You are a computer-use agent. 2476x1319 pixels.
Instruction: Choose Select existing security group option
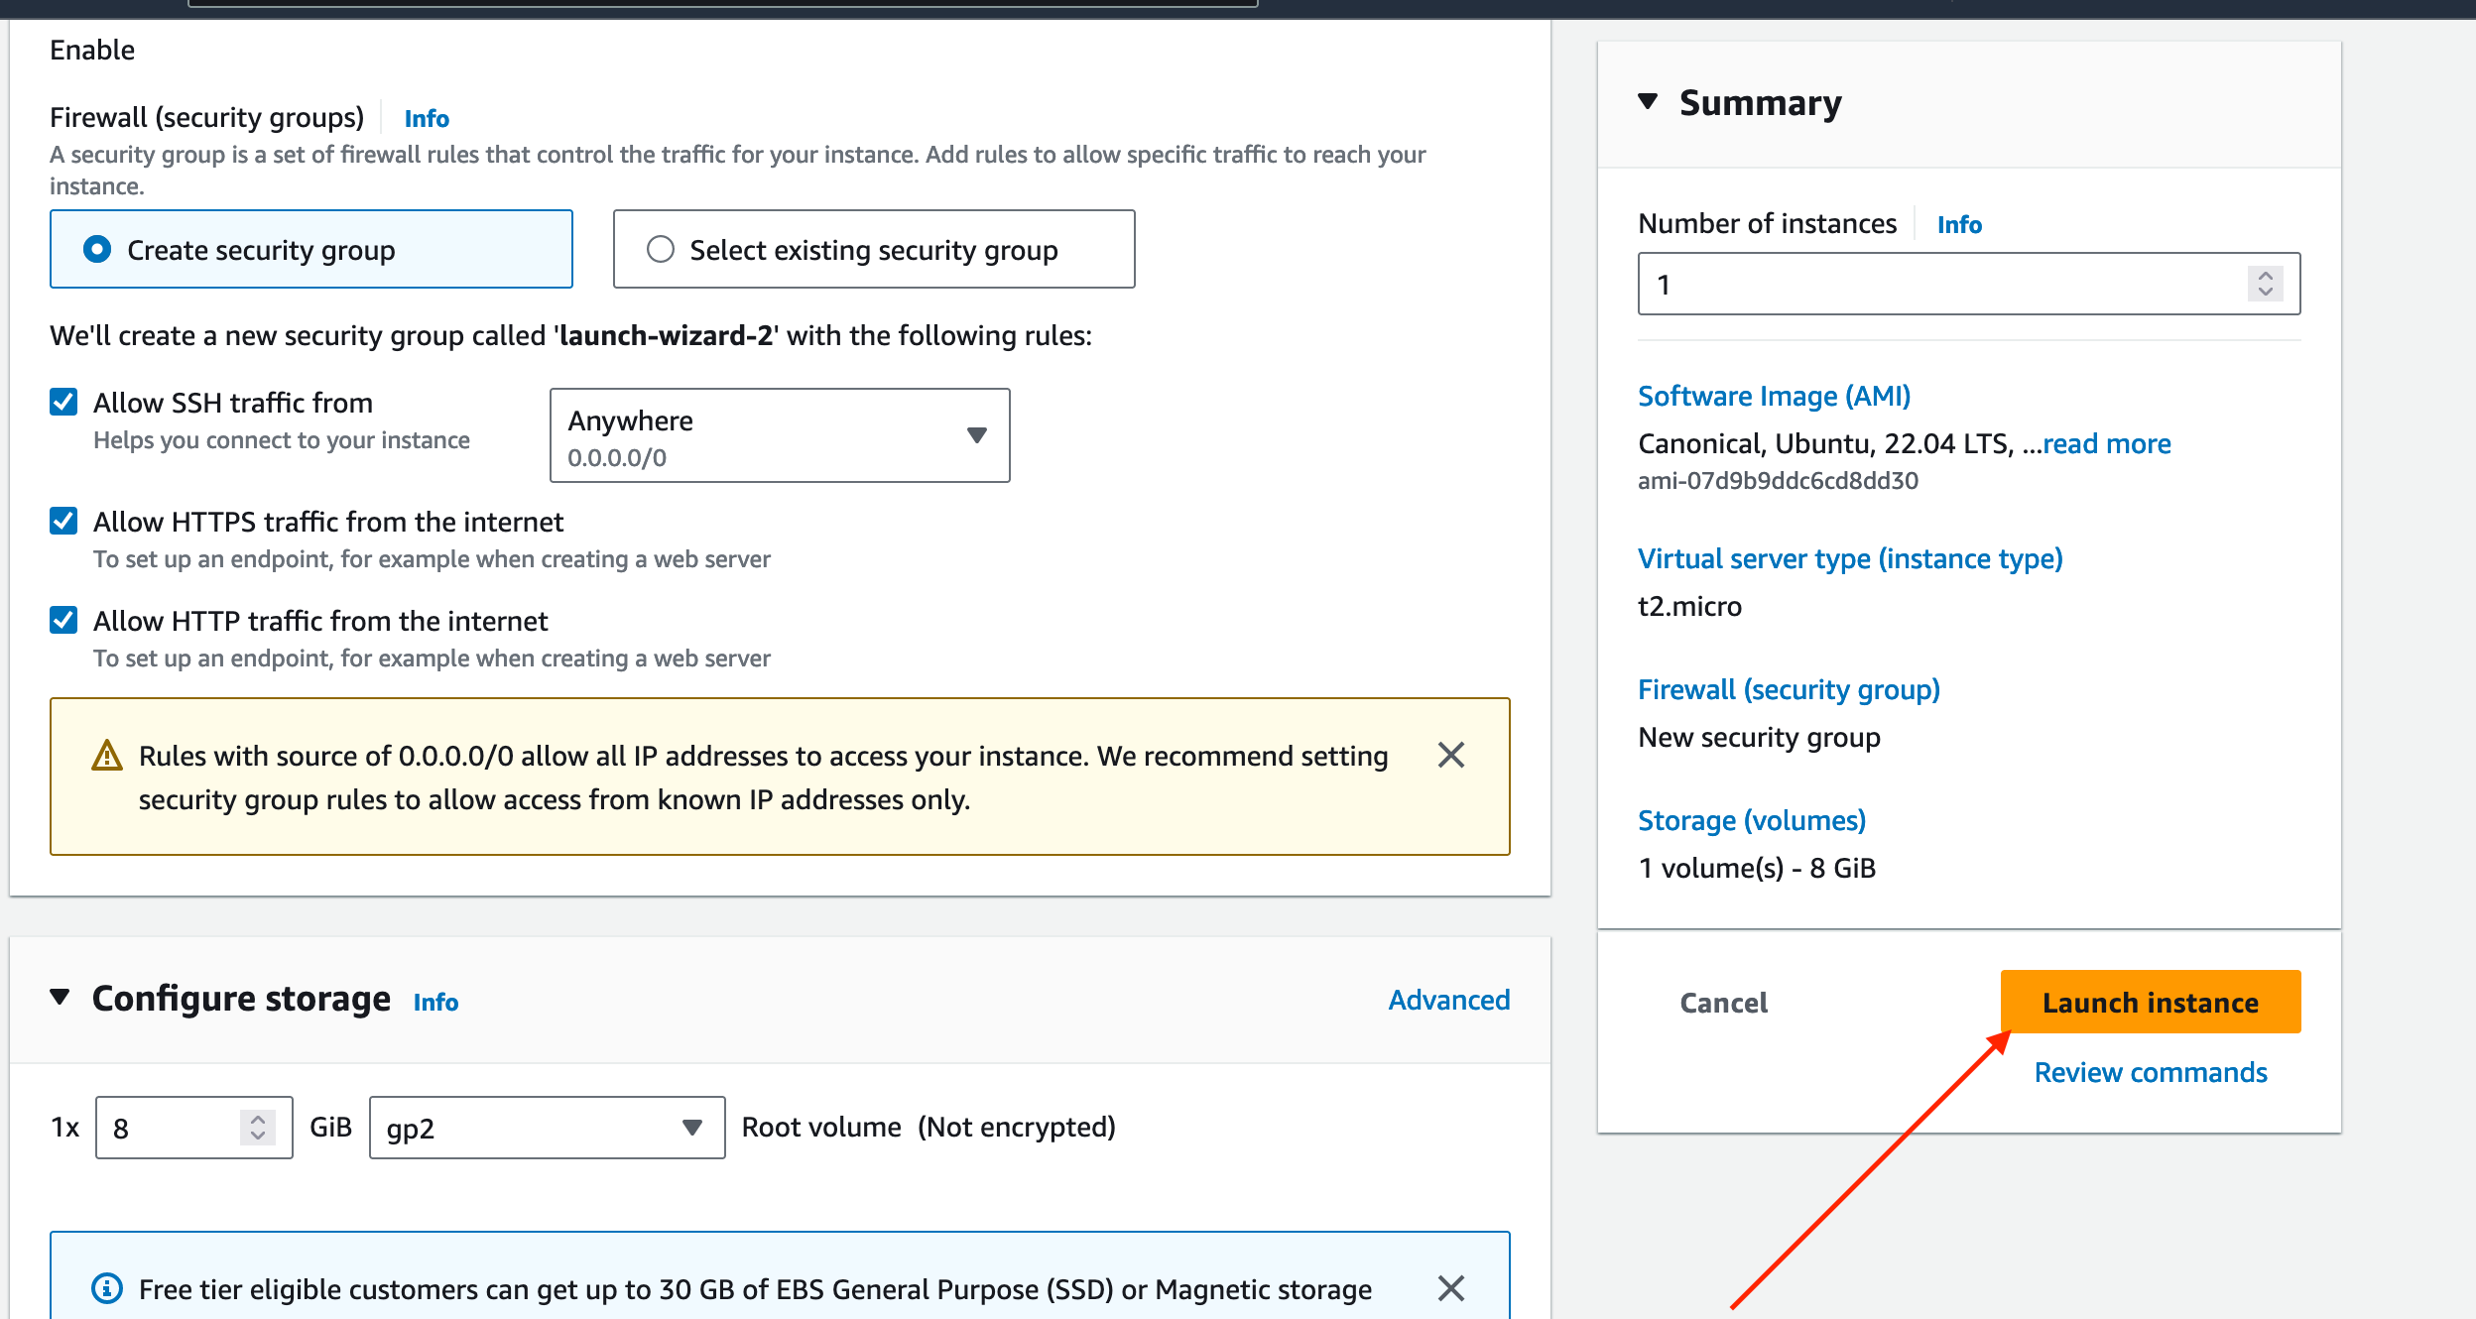[661, 250]
